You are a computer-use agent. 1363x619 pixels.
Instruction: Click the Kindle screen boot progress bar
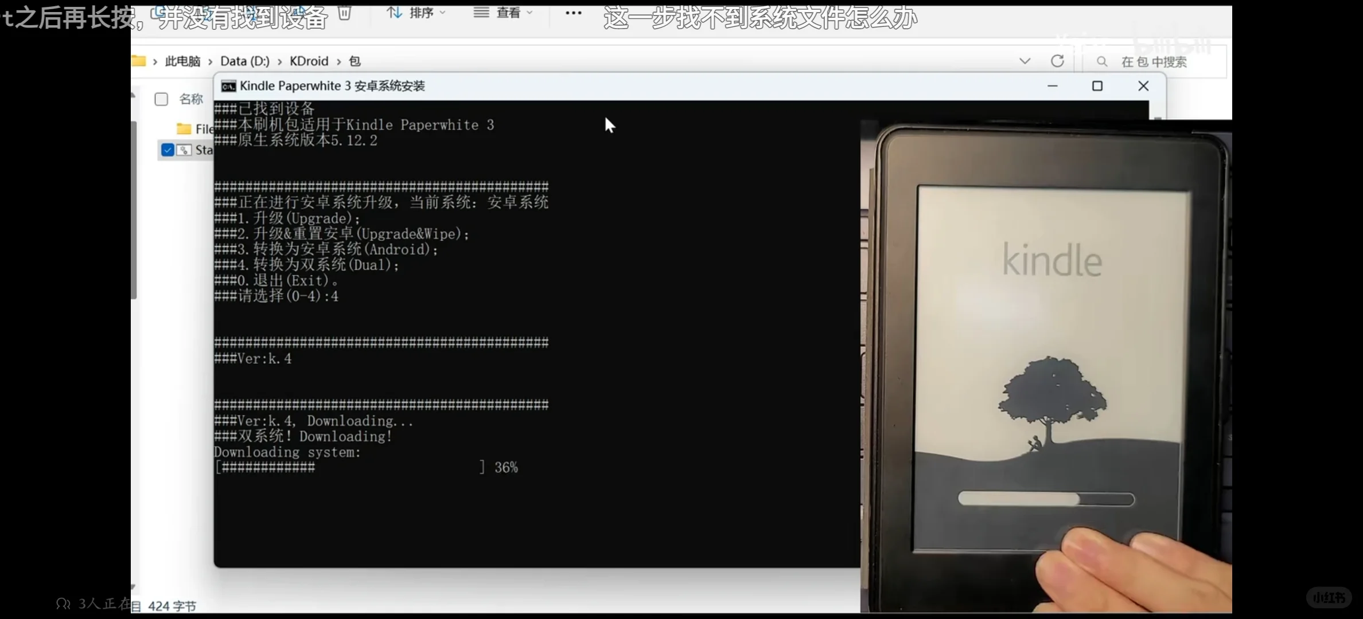pyautogui.click(x=1046, y=499)
